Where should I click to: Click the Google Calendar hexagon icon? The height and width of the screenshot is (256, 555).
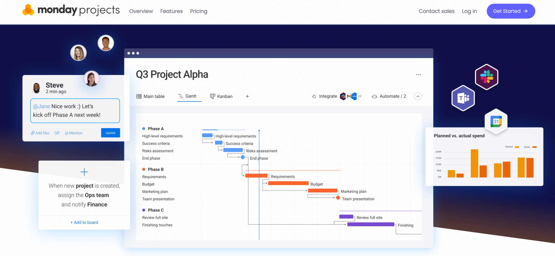[x=496, y=121]
